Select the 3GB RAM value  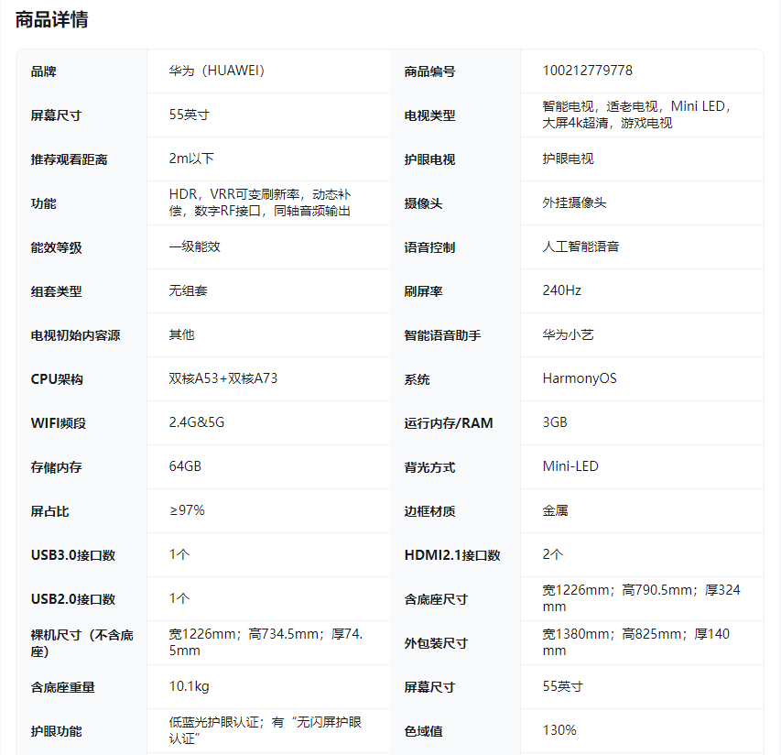(555, 422)
